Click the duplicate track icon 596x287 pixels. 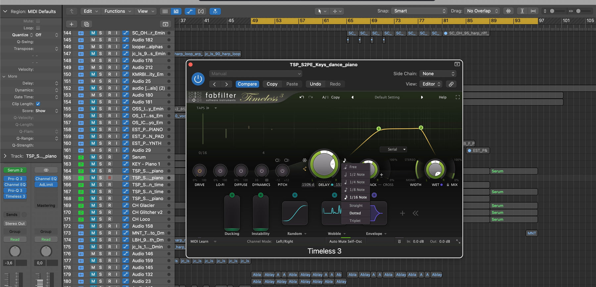click(x=86, y=24)
